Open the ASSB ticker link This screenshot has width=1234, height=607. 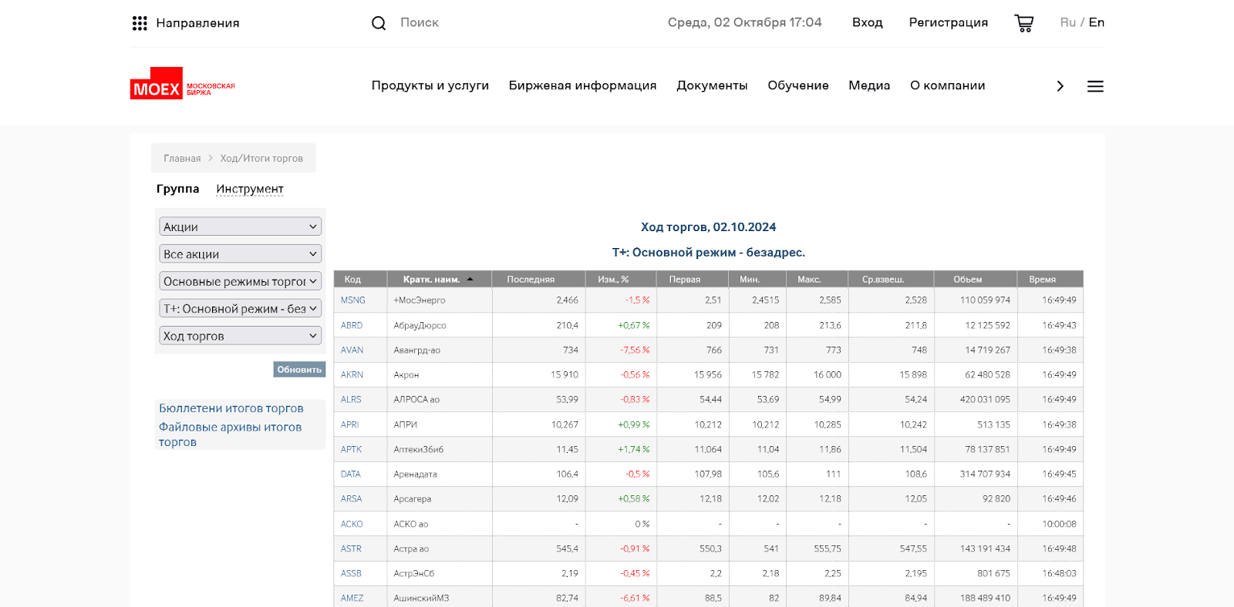(351, 573)
